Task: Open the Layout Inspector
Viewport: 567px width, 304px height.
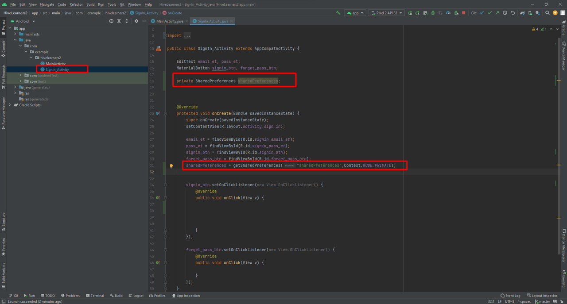Action: [542, 296]
